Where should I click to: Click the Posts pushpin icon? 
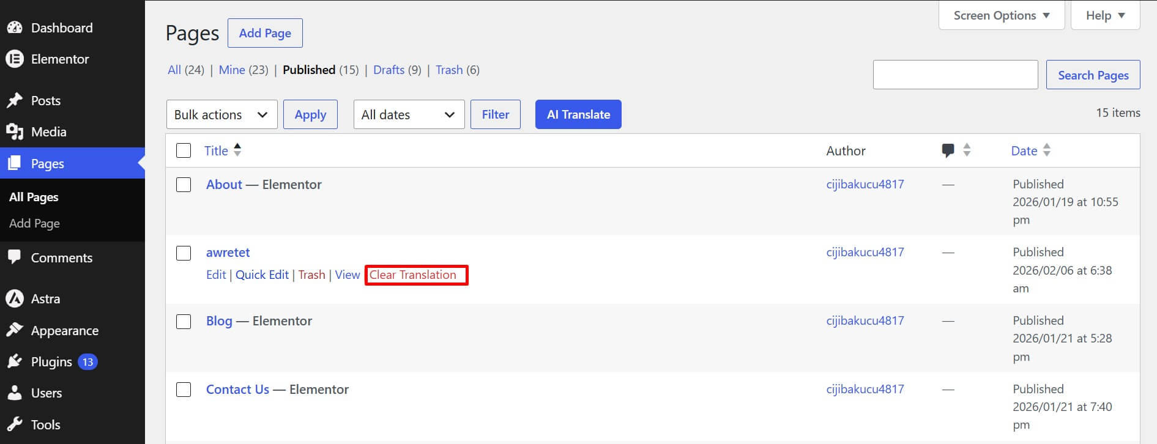pyautogui.click(x=14, y=100)
